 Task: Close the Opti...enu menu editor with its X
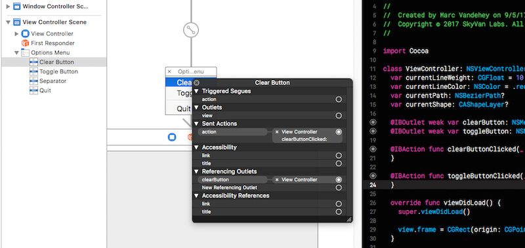click(x=169, y=71)
